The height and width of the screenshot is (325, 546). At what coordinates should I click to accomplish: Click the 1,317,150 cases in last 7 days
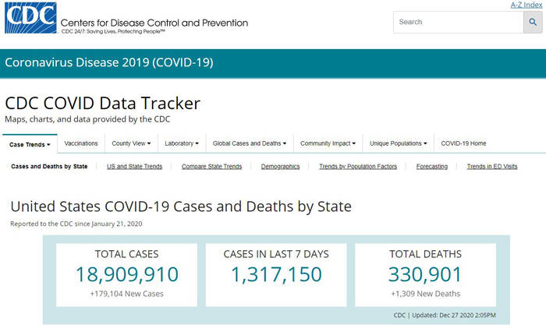276,274
